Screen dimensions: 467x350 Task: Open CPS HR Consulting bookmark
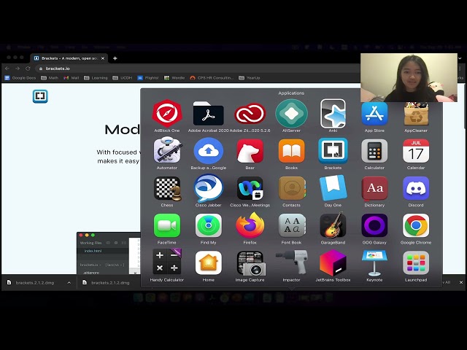212,78
